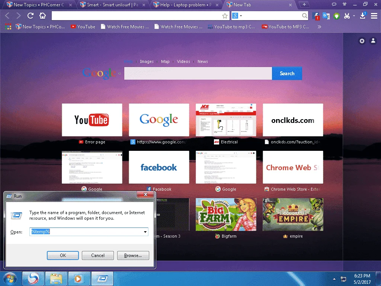Open the Chrome Web Store thumbnail
Image resolution: width=381 pixels, height=286 pixels.
click(293, 167)
